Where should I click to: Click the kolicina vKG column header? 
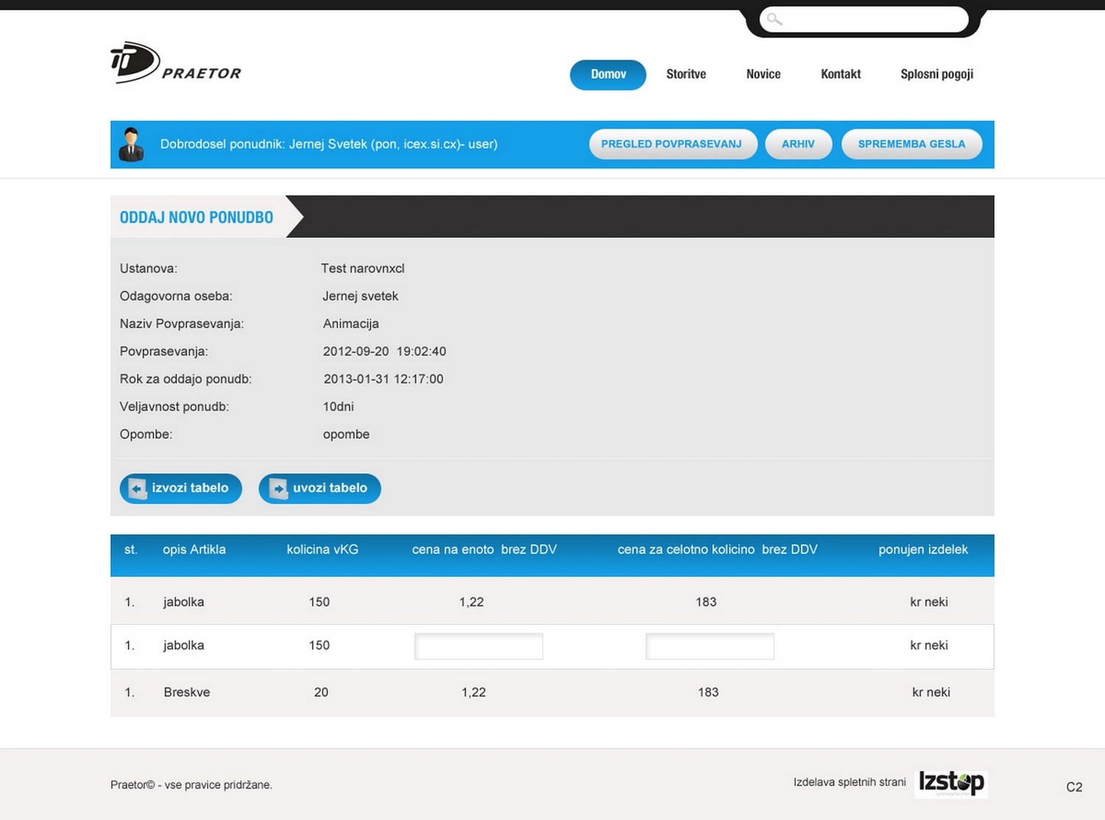coord(323,550)
